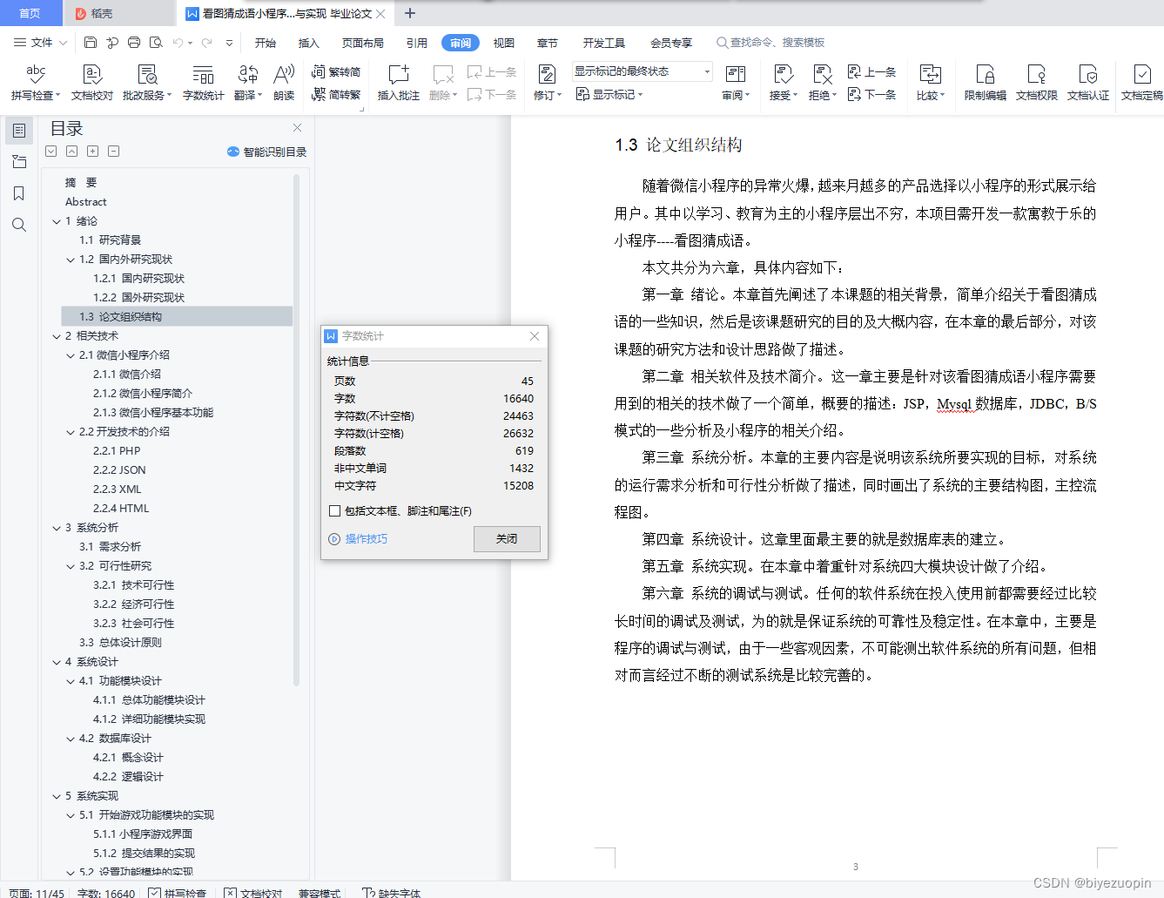The image size is (1164, 898).
Task: Convert text with 繁转简
Action: coord(336,72)
